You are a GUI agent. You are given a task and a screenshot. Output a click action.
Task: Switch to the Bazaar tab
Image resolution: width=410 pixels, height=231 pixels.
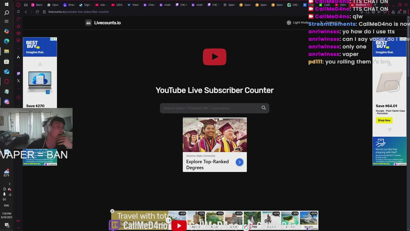coord(37,5)
